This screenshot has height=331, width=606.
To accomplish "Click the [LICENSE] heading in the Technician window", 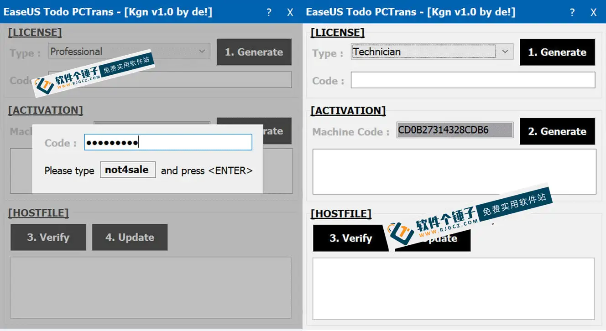I will [x=337, y=33].
